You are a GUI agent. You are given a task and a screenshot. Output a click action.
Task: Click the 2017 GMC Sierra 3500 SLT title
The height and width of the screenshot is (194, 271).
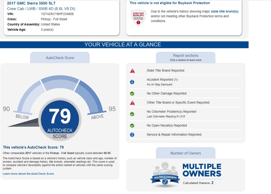[31, 3]
